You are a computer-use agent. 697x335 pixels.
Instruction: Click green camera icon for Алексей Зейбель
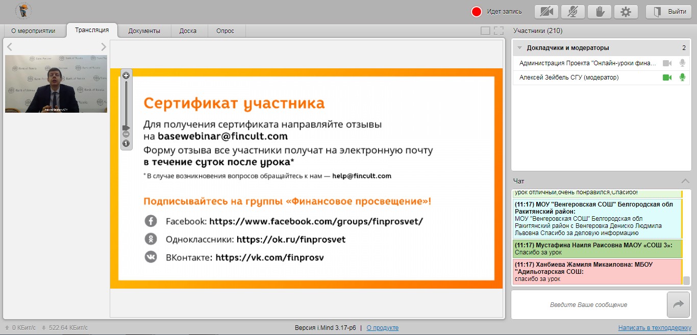click(x=667, y=78)
